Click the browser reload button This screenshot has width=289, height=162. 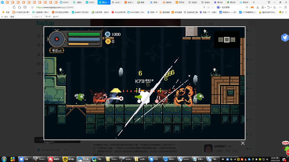[x=14, y=7]
